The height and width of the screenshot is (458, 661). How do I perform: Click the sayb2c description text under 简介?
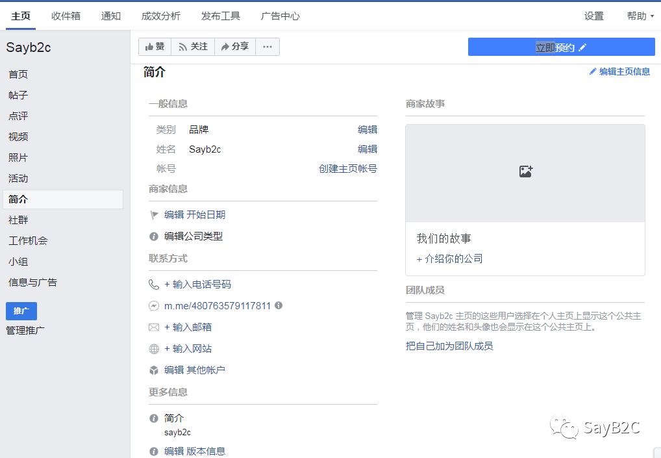pyautogui.click(x=177, y=432)
